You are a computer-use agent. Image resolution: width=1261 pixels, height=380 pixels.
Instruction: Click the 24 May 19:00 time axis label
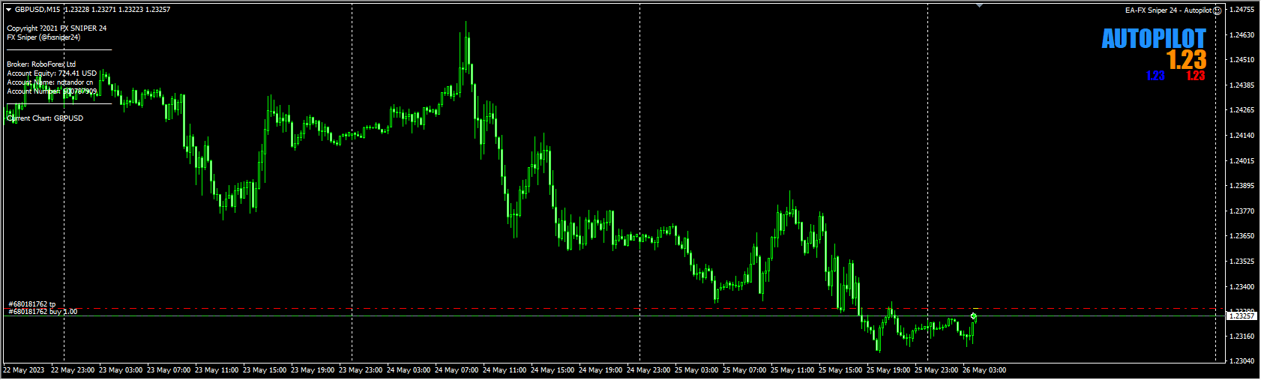coord(601,370)
